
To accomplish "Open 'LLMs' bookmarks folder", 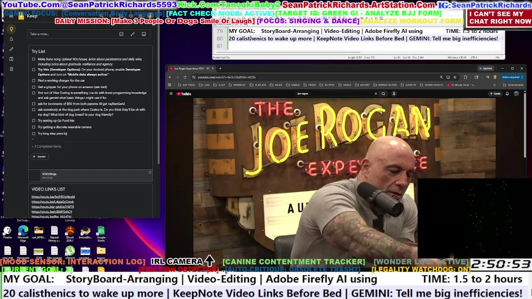I will 204,85.
